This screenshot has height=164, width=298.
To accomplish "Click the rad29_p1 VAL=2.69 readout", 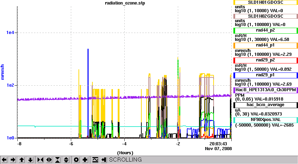I will pyautogui.click(x=282, y=84).
